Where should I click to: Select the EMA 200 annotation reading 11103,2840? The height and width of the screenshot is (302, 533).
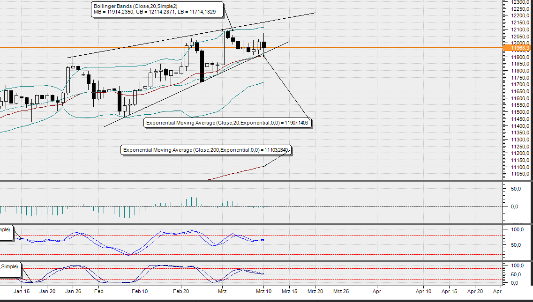tap(206, 150)
